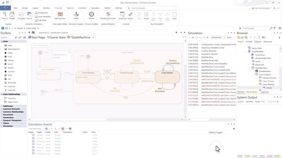This screenshot has height=158, width=282.
Task: Open the Pan & Zoom bottom tab
Action: [x=252, y=92]
